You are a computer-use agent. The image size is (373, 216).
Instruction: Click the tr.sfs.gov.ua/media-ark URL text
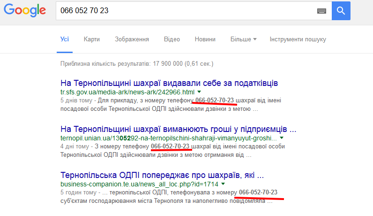(127, 92)
